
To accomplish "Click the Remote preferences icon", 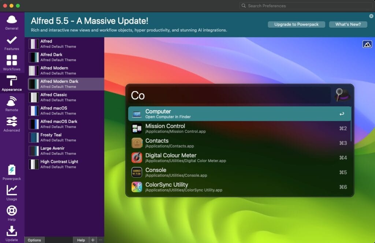I will point(12,102).
